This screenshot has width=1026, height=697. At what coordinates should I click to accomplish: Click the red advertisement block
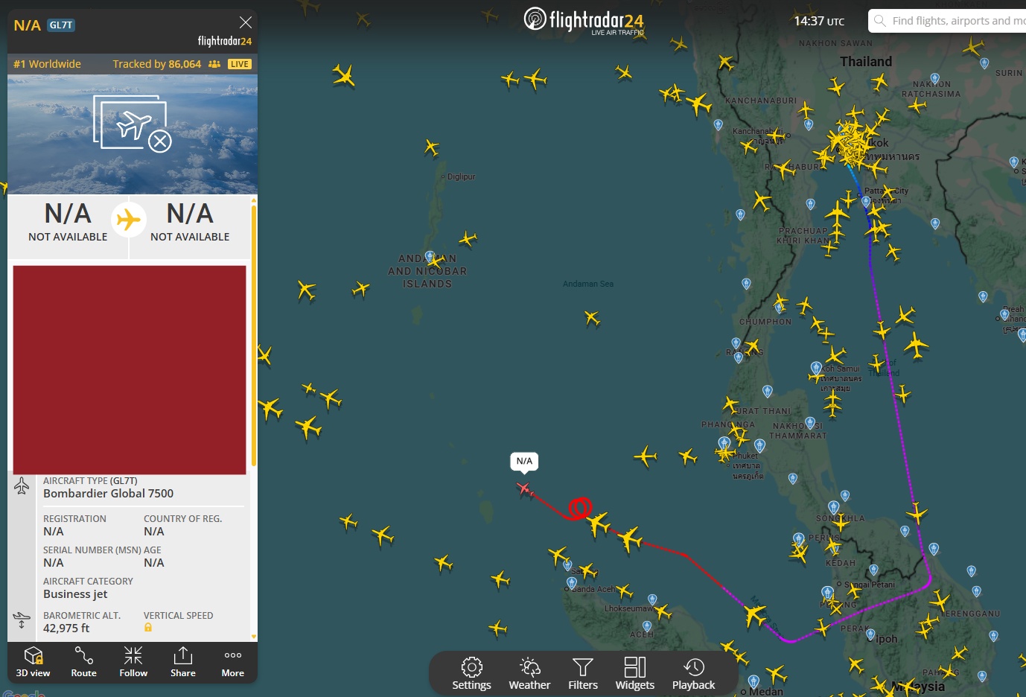click(x=130, y=370)
